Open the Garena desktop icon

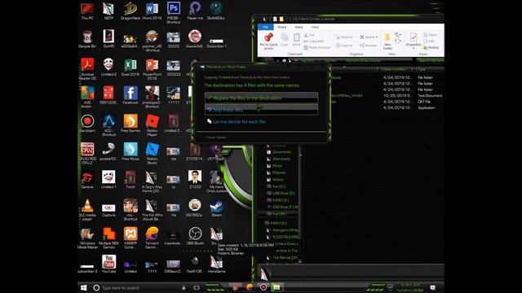87,180
